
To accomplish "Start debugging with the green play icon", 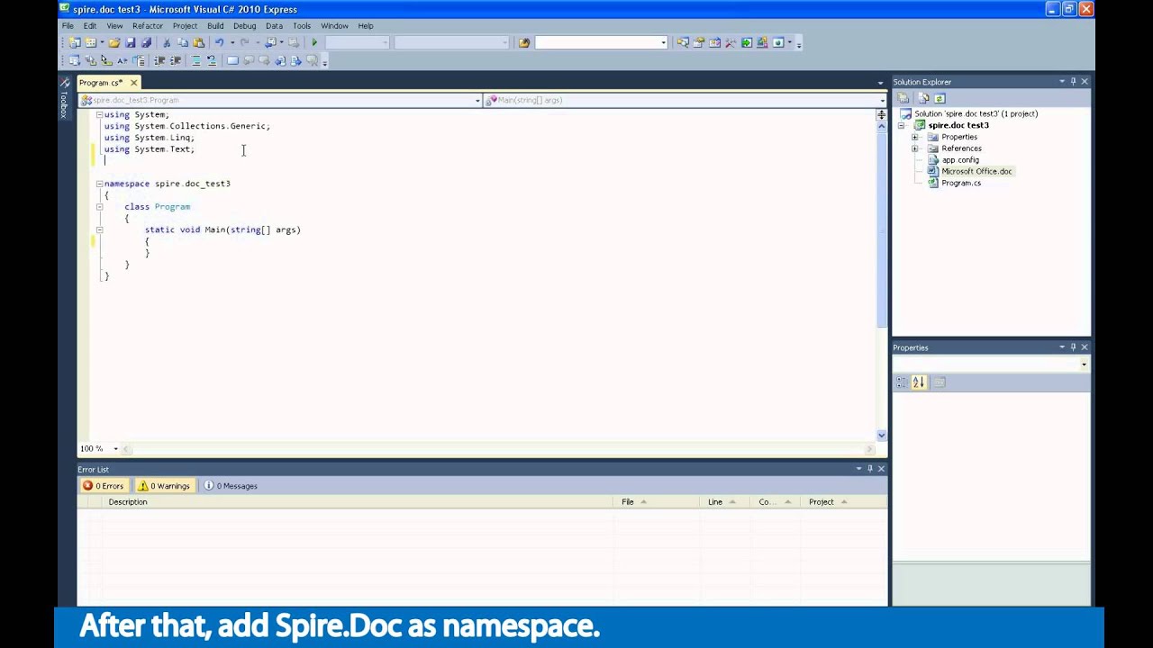I will (x=314, y=42).
